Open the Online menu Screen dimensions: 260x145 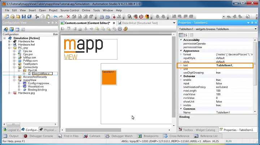pos(86,10)
